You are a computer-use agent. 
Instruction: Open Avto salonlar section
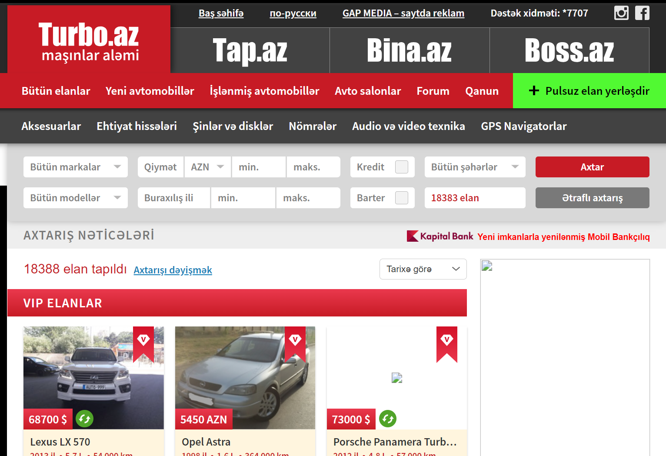pyautogui.click(x=368, y=91)
